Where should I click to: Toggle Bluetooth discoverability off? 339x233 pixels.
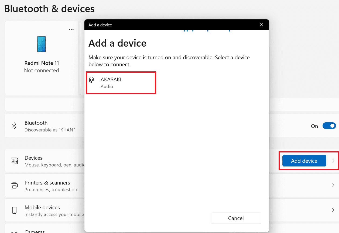pos(329,126)
